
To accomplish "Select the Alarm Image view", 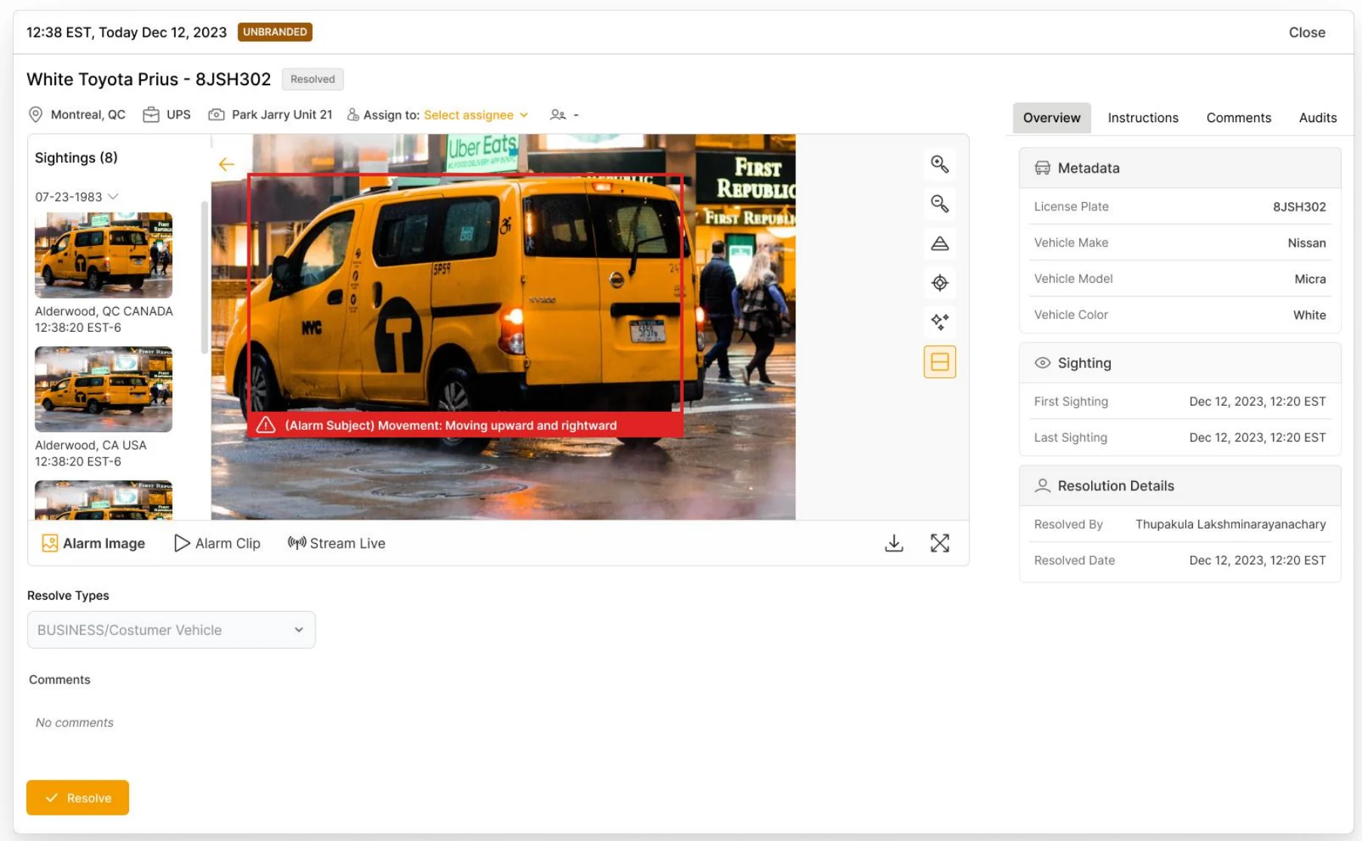I will click(94, 543).
